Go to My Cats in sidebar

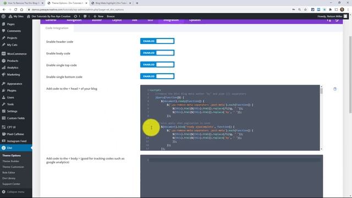tap(12, 45)
